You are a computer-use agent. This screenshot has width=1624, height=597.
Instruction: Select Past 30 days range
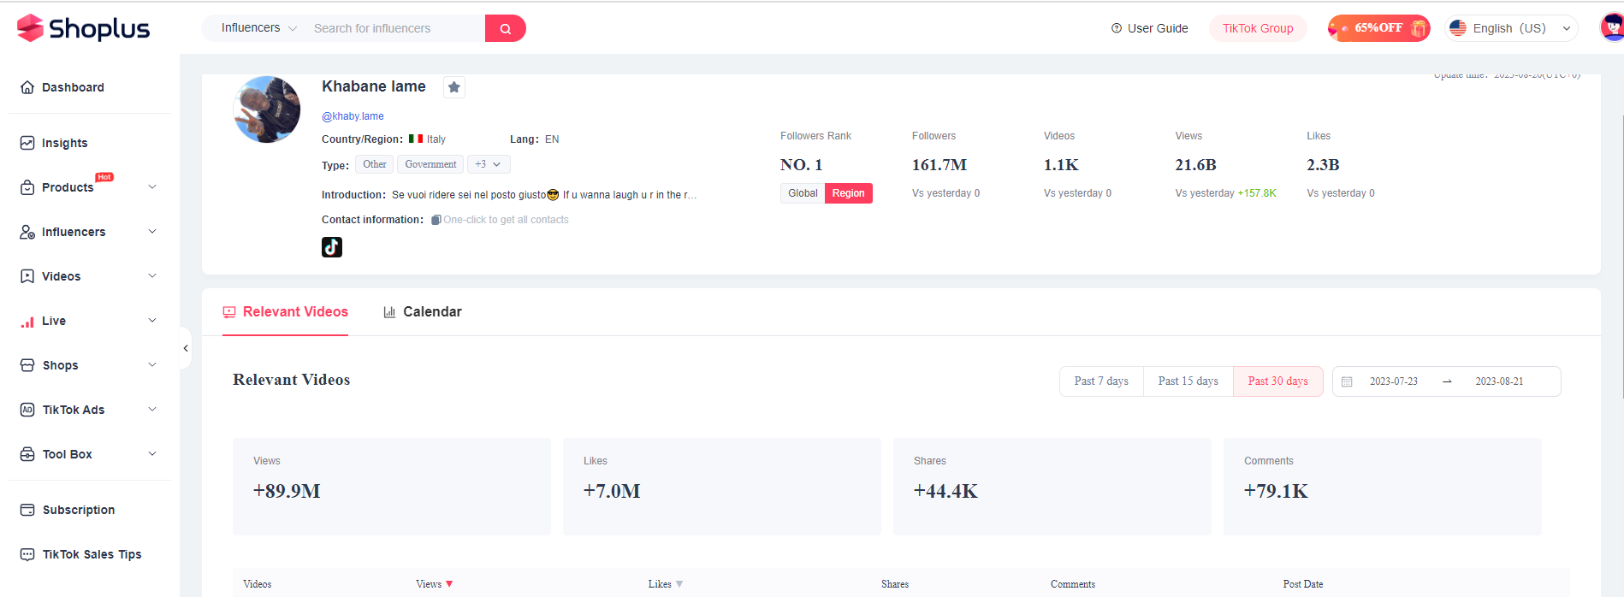tap(1278, 381)
